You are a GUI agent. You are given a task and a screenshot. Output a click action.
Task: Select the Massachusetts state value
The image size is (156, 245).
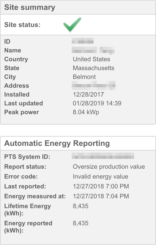click(94, 68)
